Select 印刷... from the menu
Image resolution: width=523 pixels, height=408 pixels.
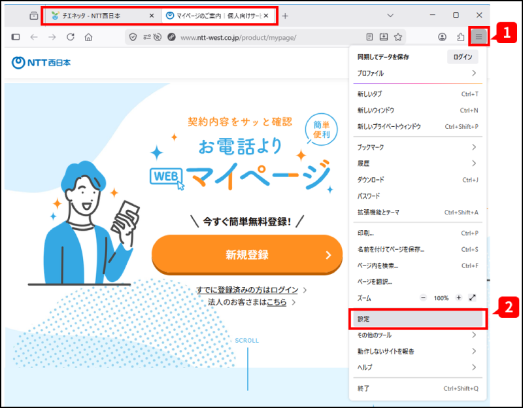[x=418, y=233]
